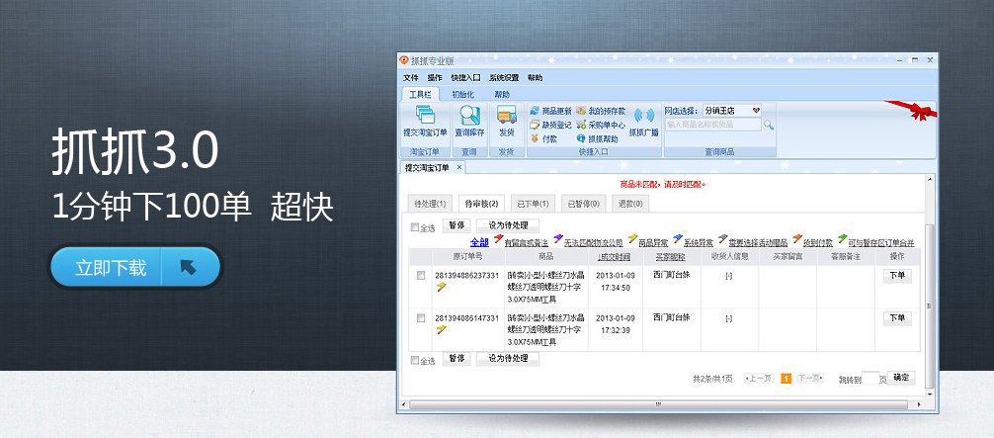Open the 操作 menu
This screenshot has height=438, width=994.
pyautogui.click(x=435, y=78)
